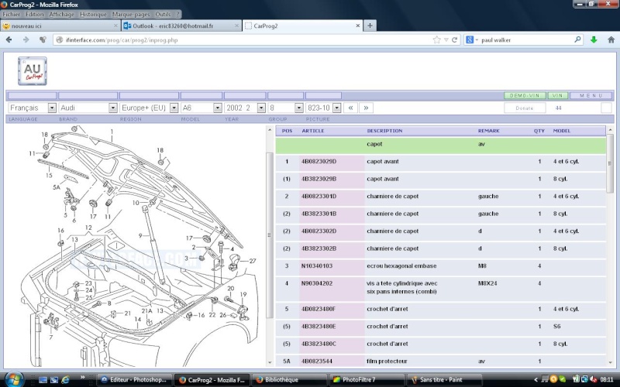Click the URL address field

tap(247, 40)
